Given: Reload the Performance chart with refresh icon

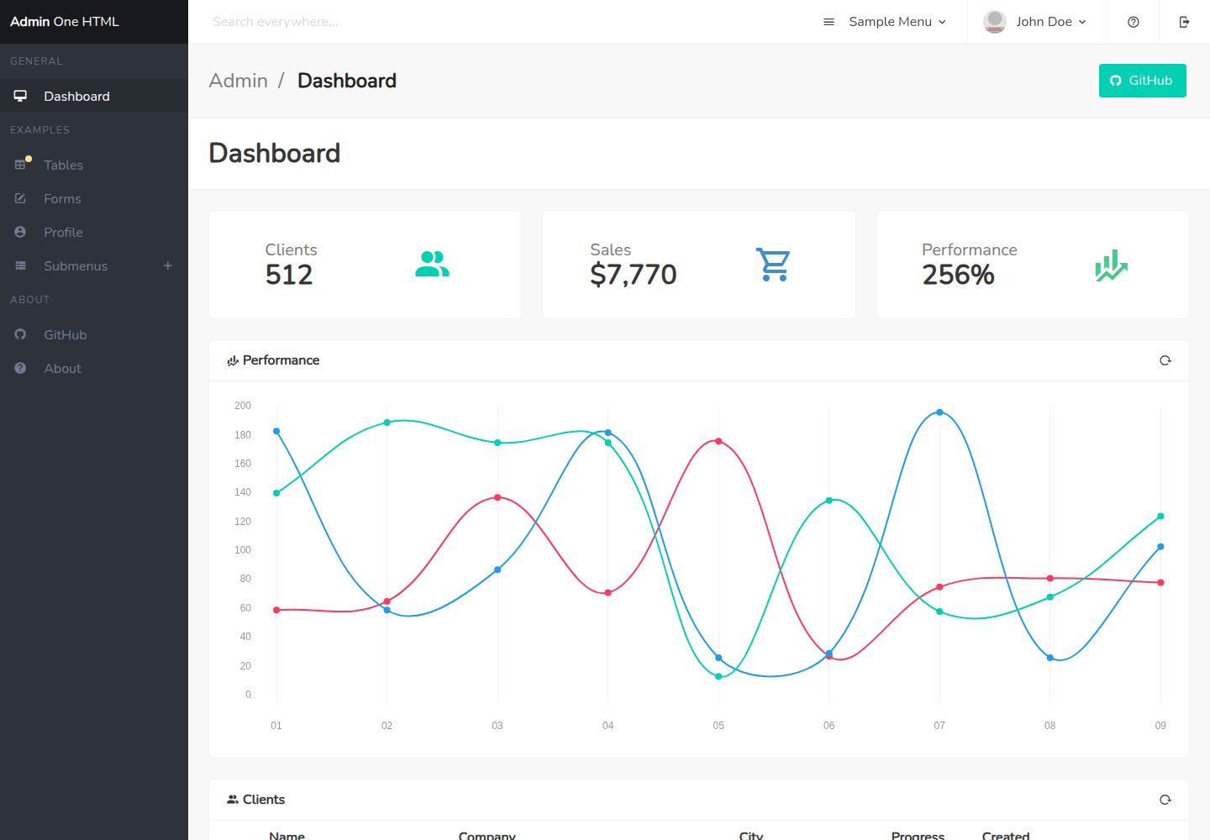Looking at the screenshot, I should pos(1165,360).
